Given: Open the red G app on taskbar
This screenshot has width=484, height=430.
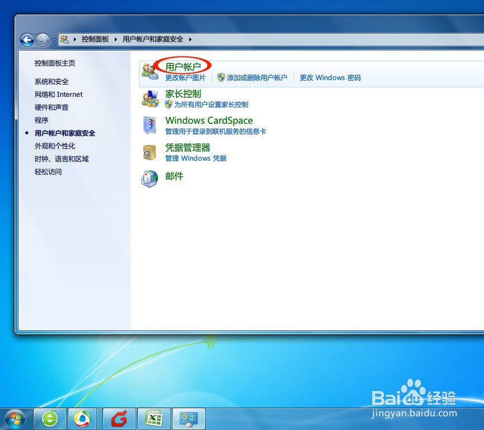Looking at the screenshot, I should (119, 419).
